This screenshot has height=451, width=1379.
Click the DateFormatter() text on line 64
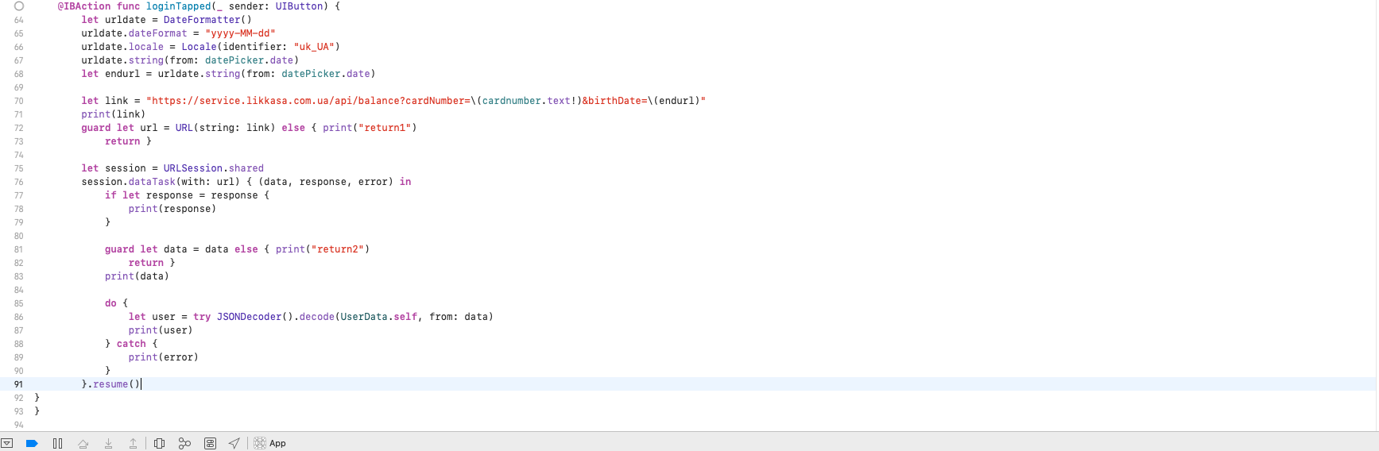click(x=207, y=20)
